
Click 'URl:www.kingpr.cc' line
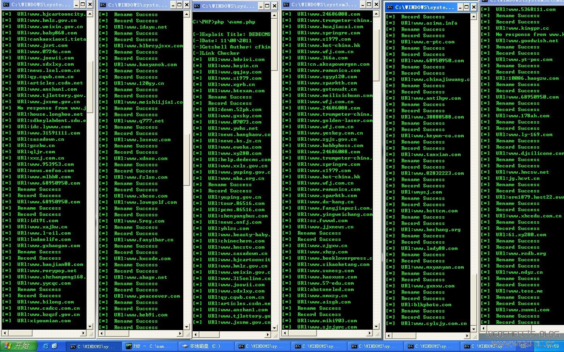click(x=522, y=28)
